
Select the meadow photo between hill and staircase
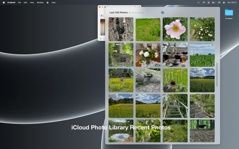pyautogui.click(x=148, y=106)
